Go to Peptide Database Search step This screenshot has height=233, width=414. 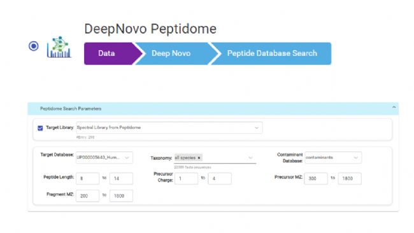coord(272,53)
